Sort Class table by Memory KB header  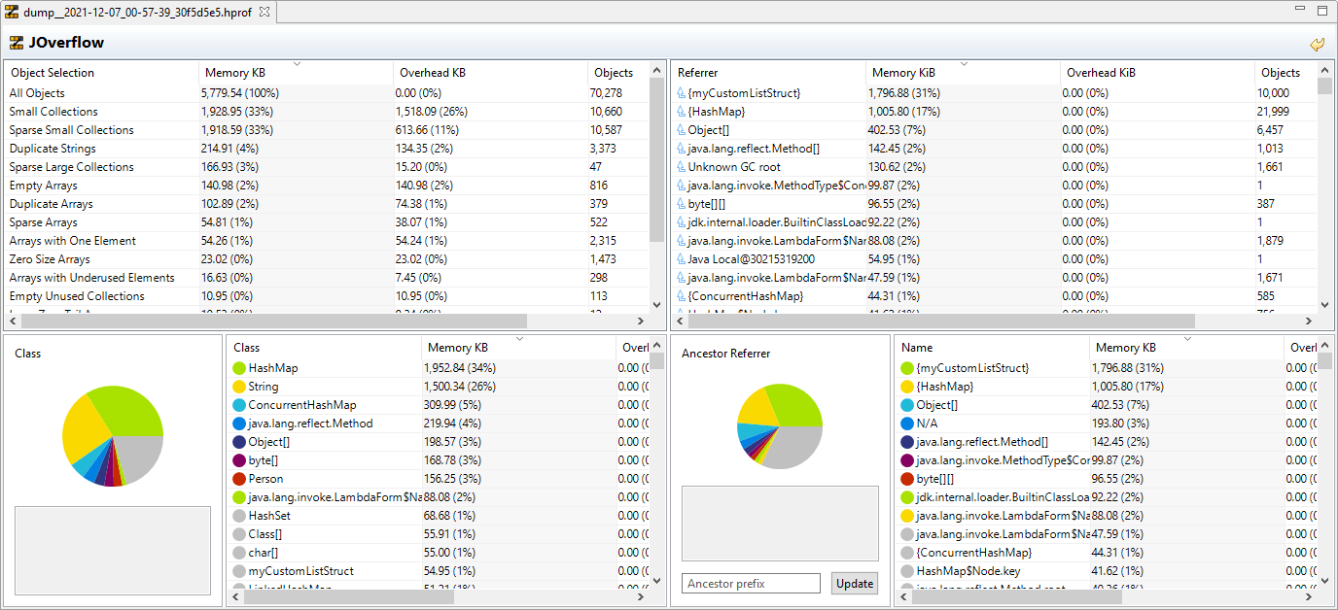point(519,348)
